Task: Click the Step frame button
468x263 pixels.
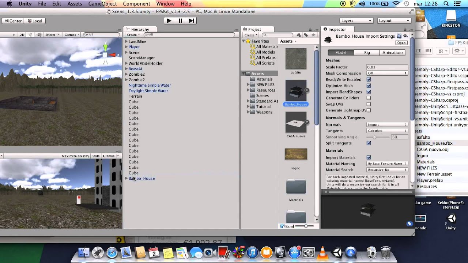Action: [x=191, y=21]
